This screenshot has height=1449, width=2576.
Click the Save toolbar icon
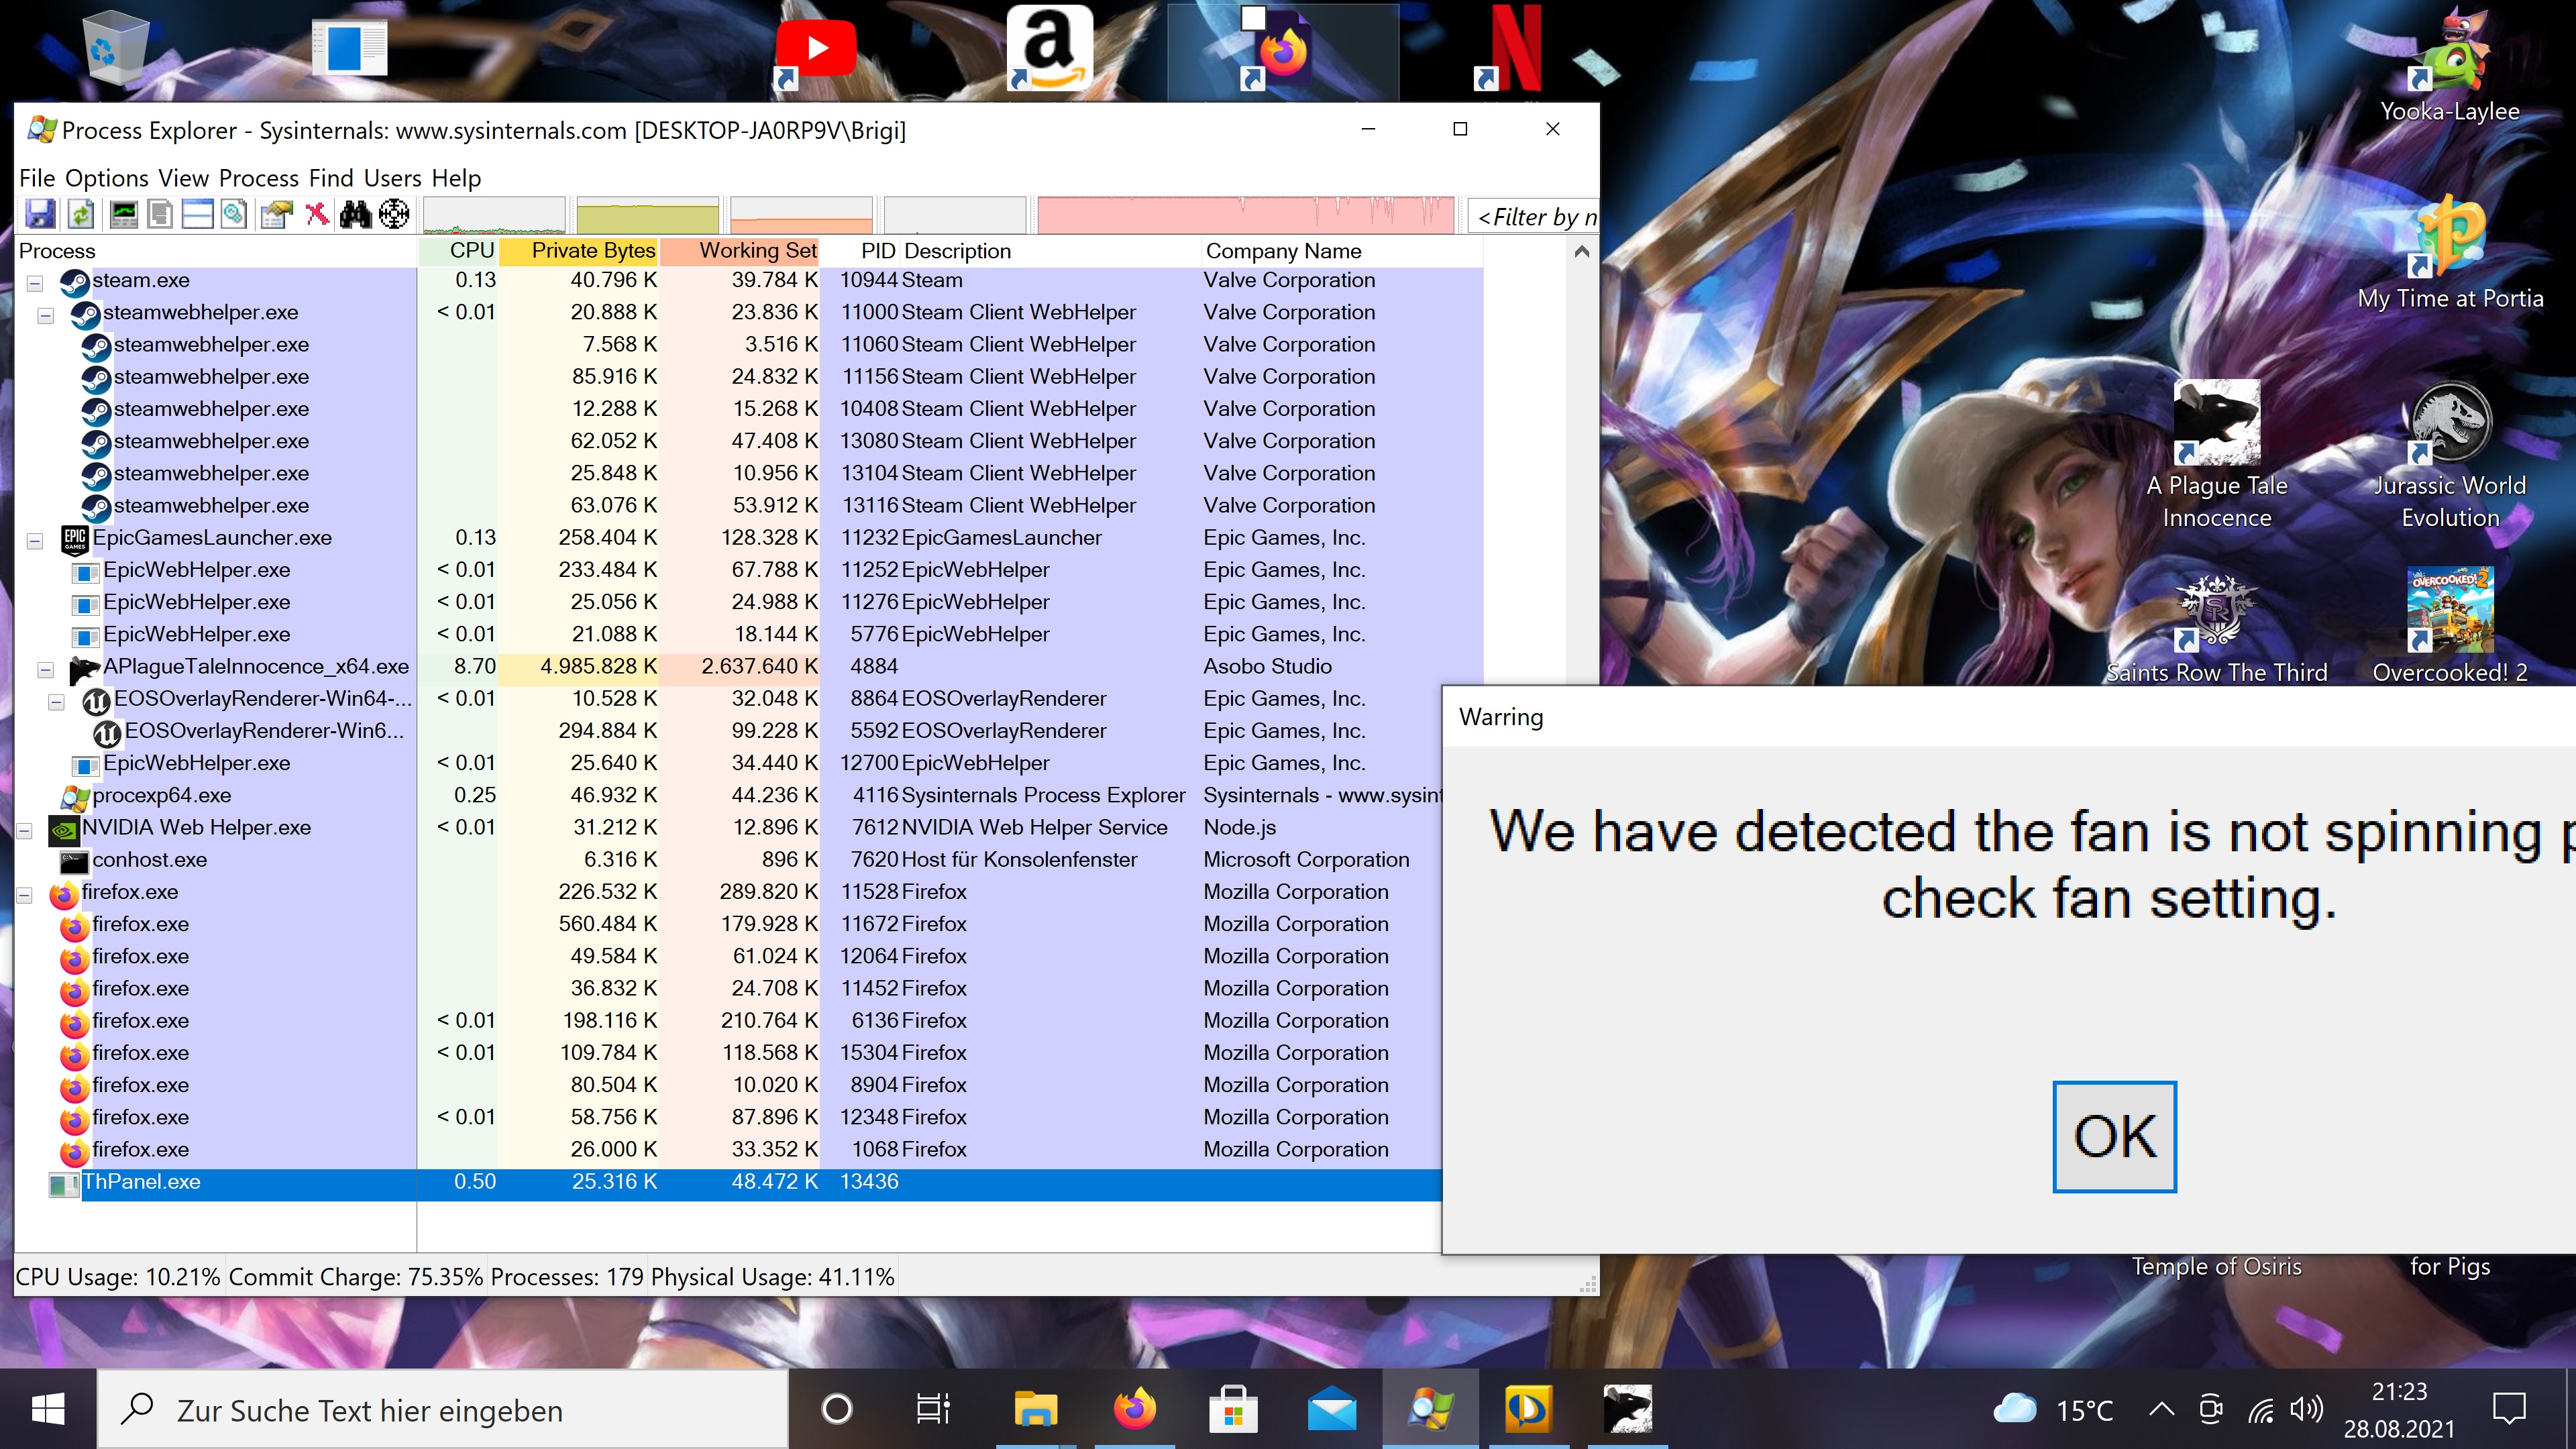click(40, 214)
